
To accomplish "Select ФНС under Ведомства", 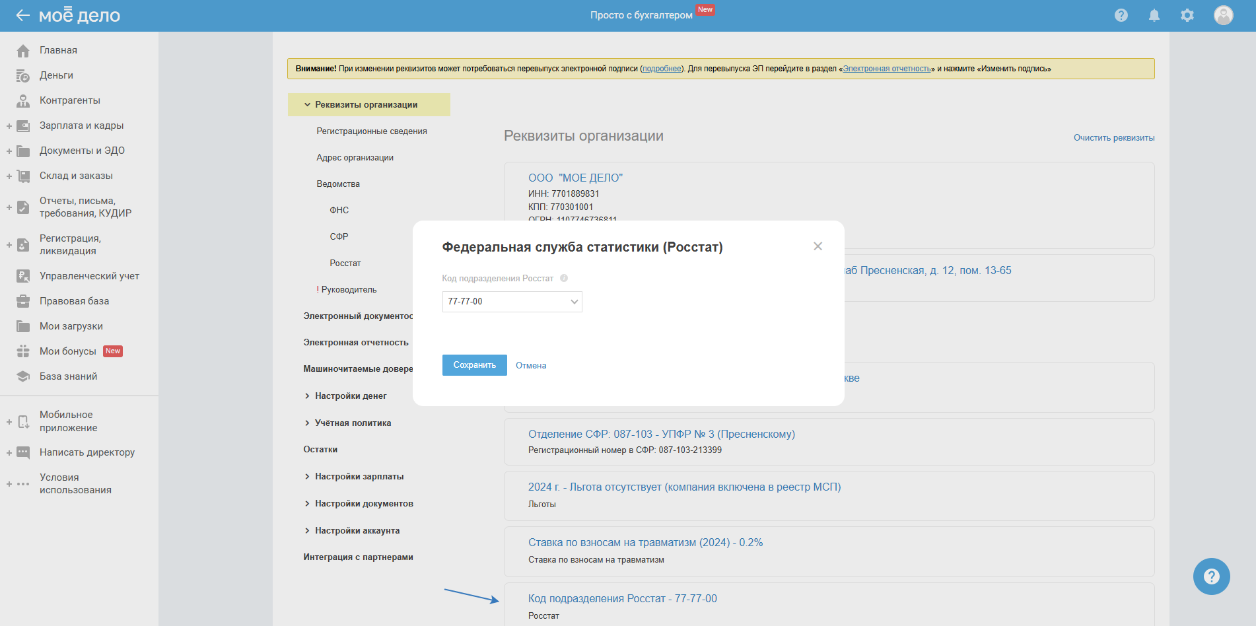I will coord(339,211).
